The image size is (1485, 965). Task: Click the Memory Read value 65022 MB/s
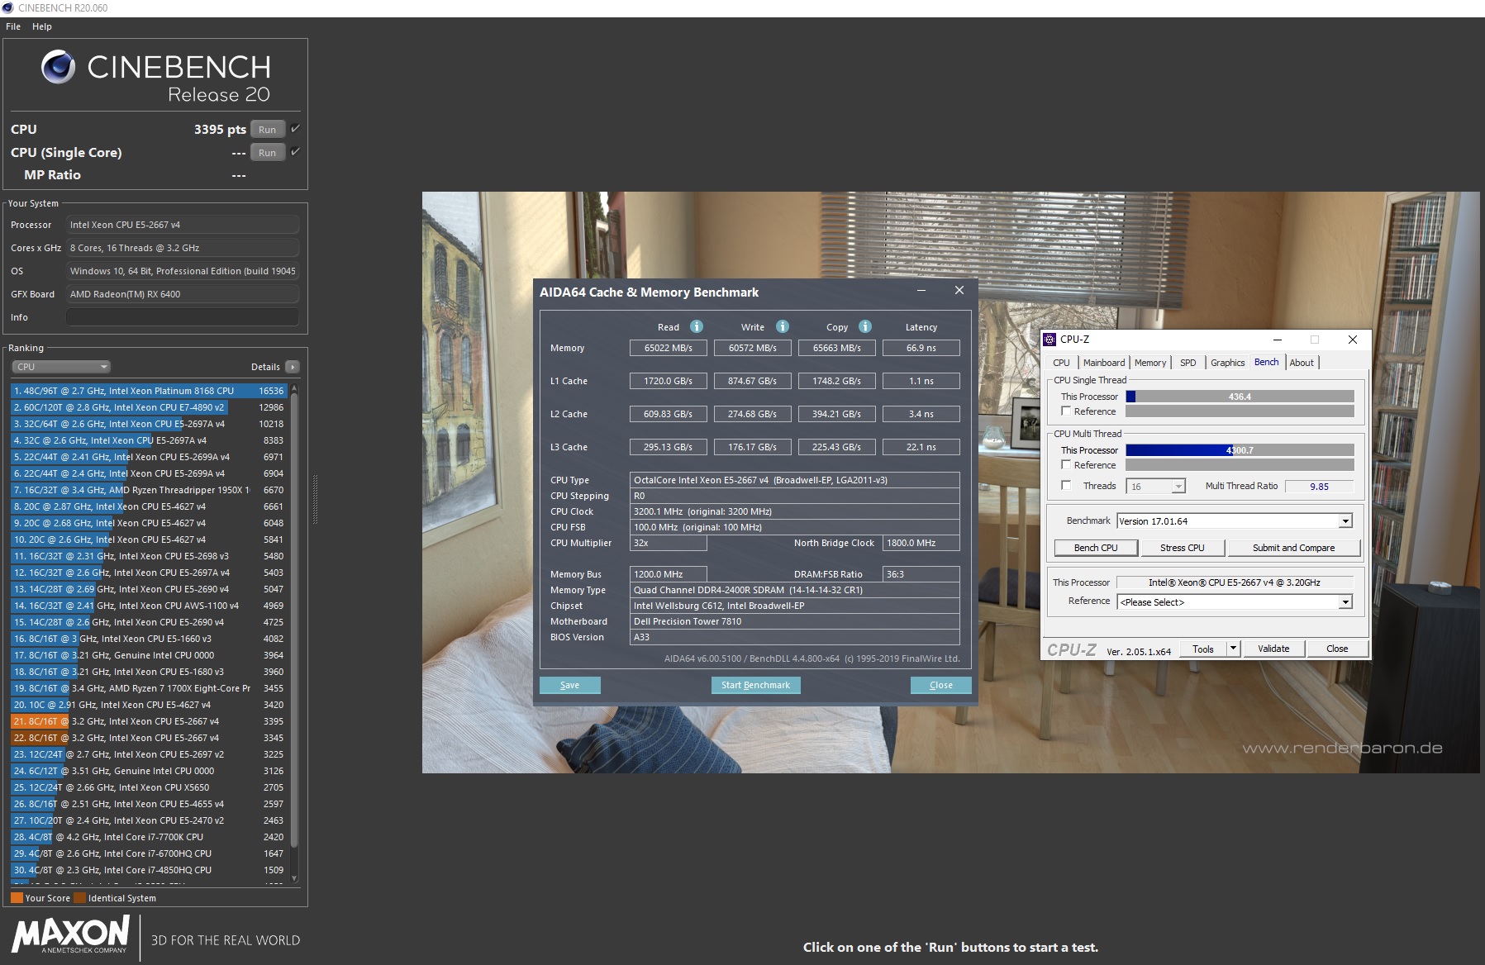pos(669,348)
